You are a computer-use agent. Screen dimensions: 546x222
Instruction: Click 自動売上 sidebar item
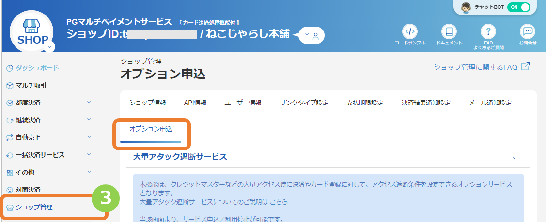28,137
